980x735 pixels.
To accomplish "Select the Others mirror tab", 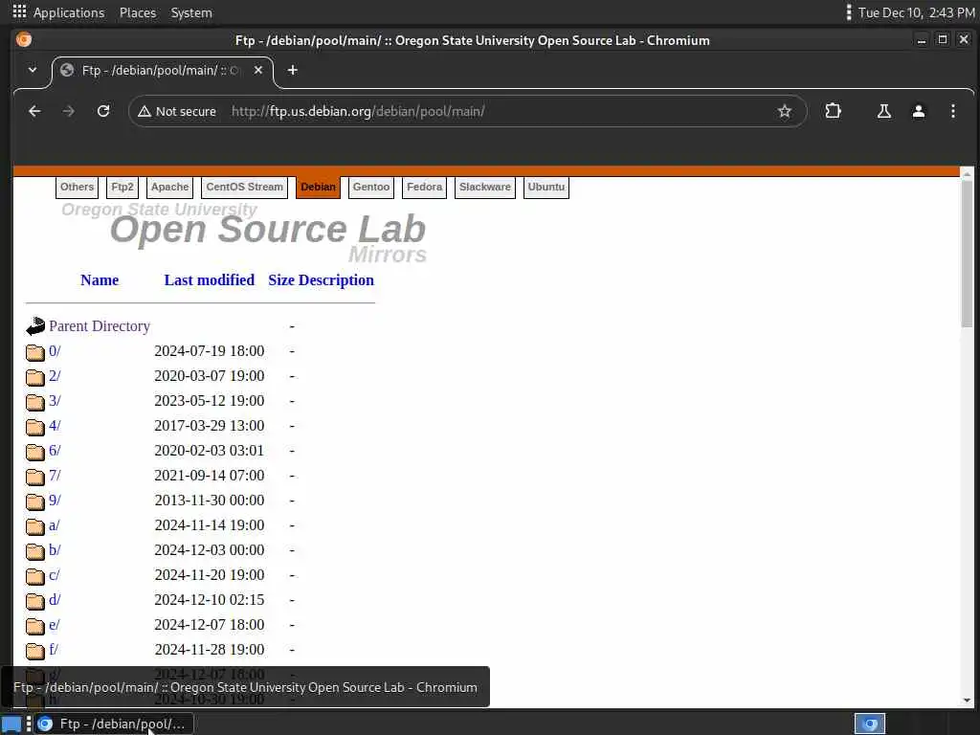I will [x=77, y=187].
